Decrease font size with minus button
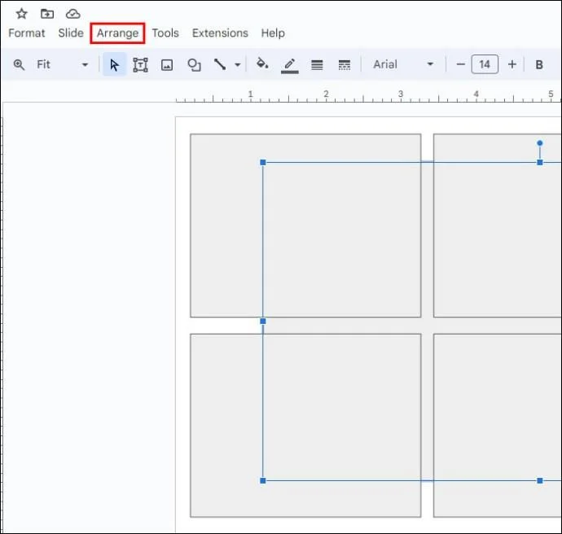The image size is (562, 534). [x=460, y=64]
